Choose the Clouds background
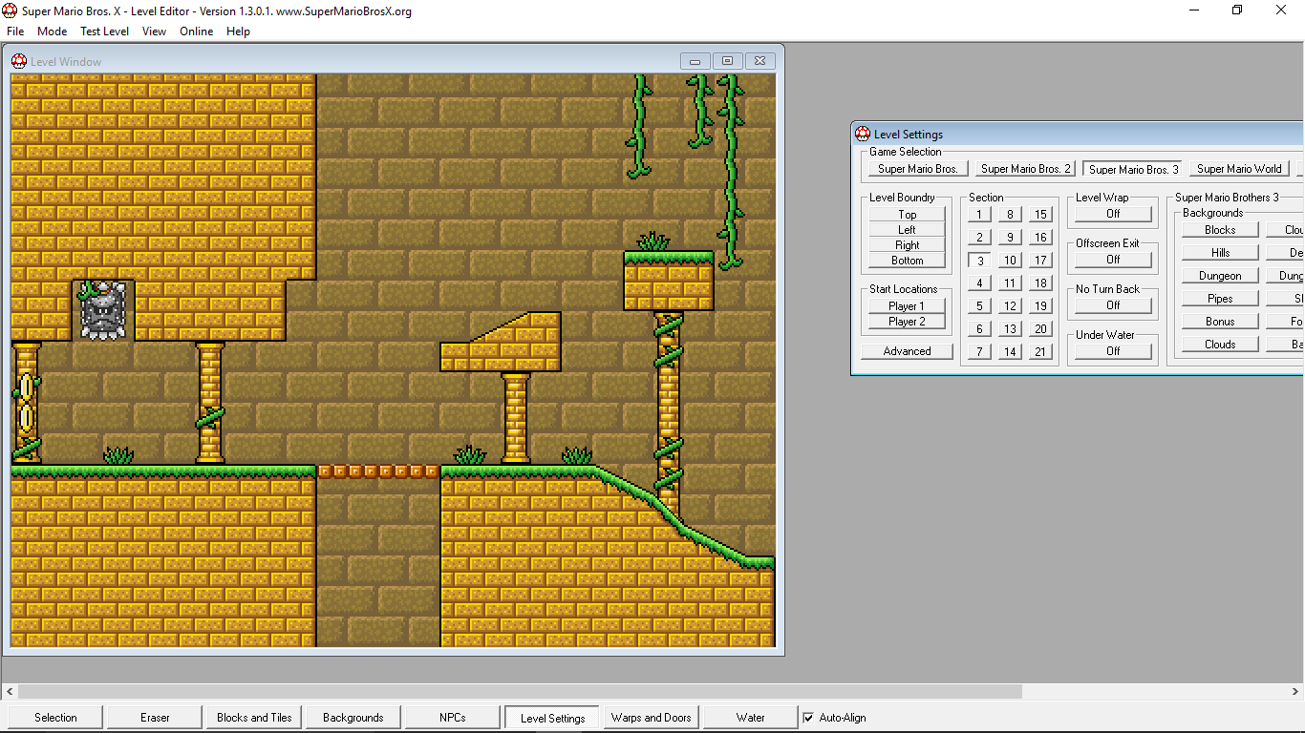 [1220, 345]
